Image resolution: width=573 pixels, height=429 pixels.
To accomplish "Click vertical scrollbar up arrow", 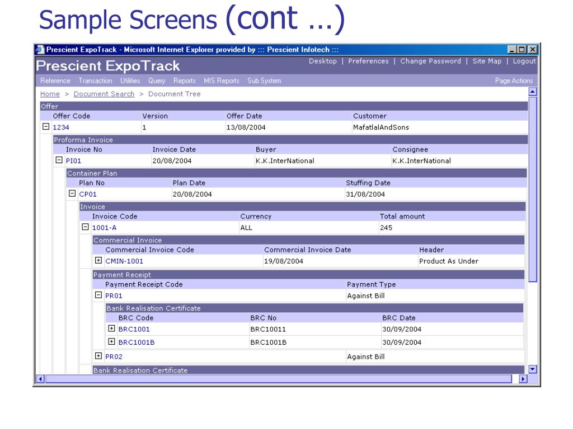I will tap(533, 92).
